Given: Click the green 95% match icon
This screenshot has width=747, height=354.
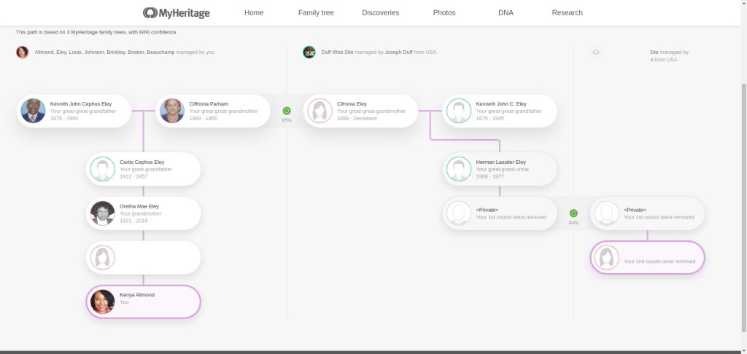Looking at the screenshot, I should [287, 111].
